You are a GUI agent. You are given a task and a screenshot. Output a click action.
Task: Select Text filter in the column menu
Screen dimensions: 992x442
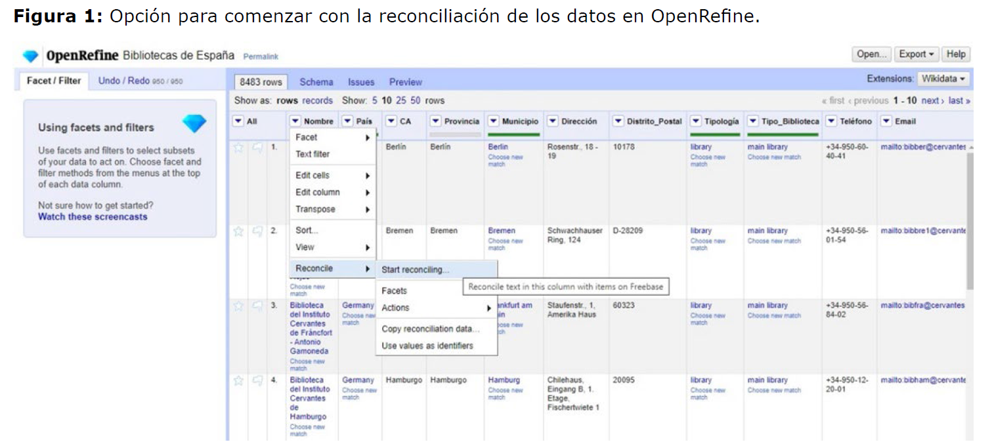333,155
